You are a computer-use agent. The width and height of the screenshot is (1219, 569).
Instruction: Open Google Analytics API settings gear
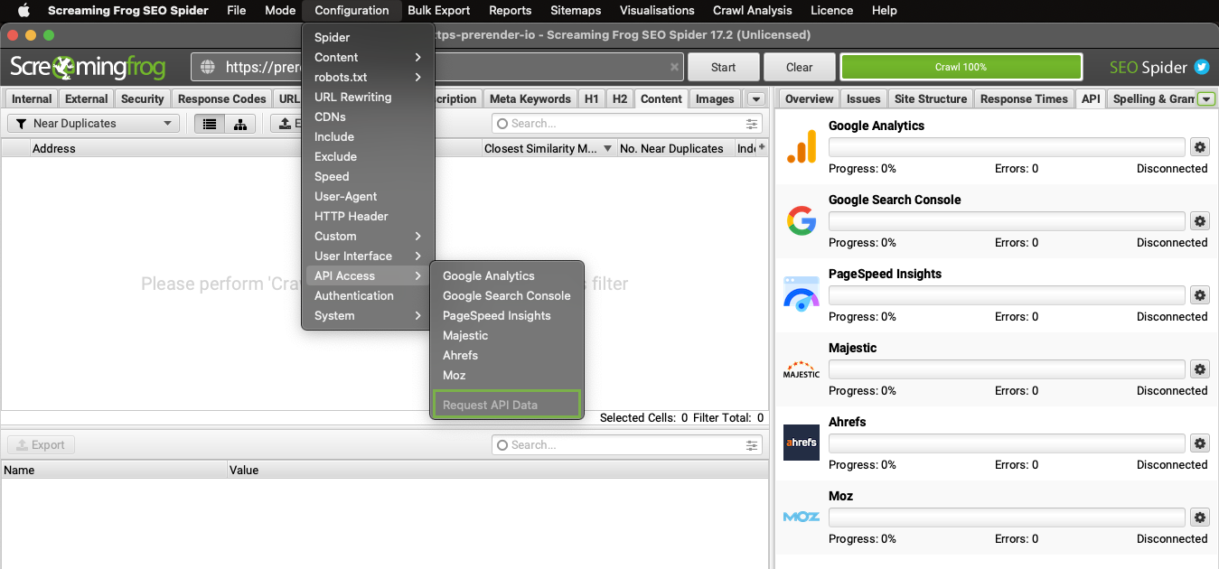pyautogui.click(x=1199, y=147)
